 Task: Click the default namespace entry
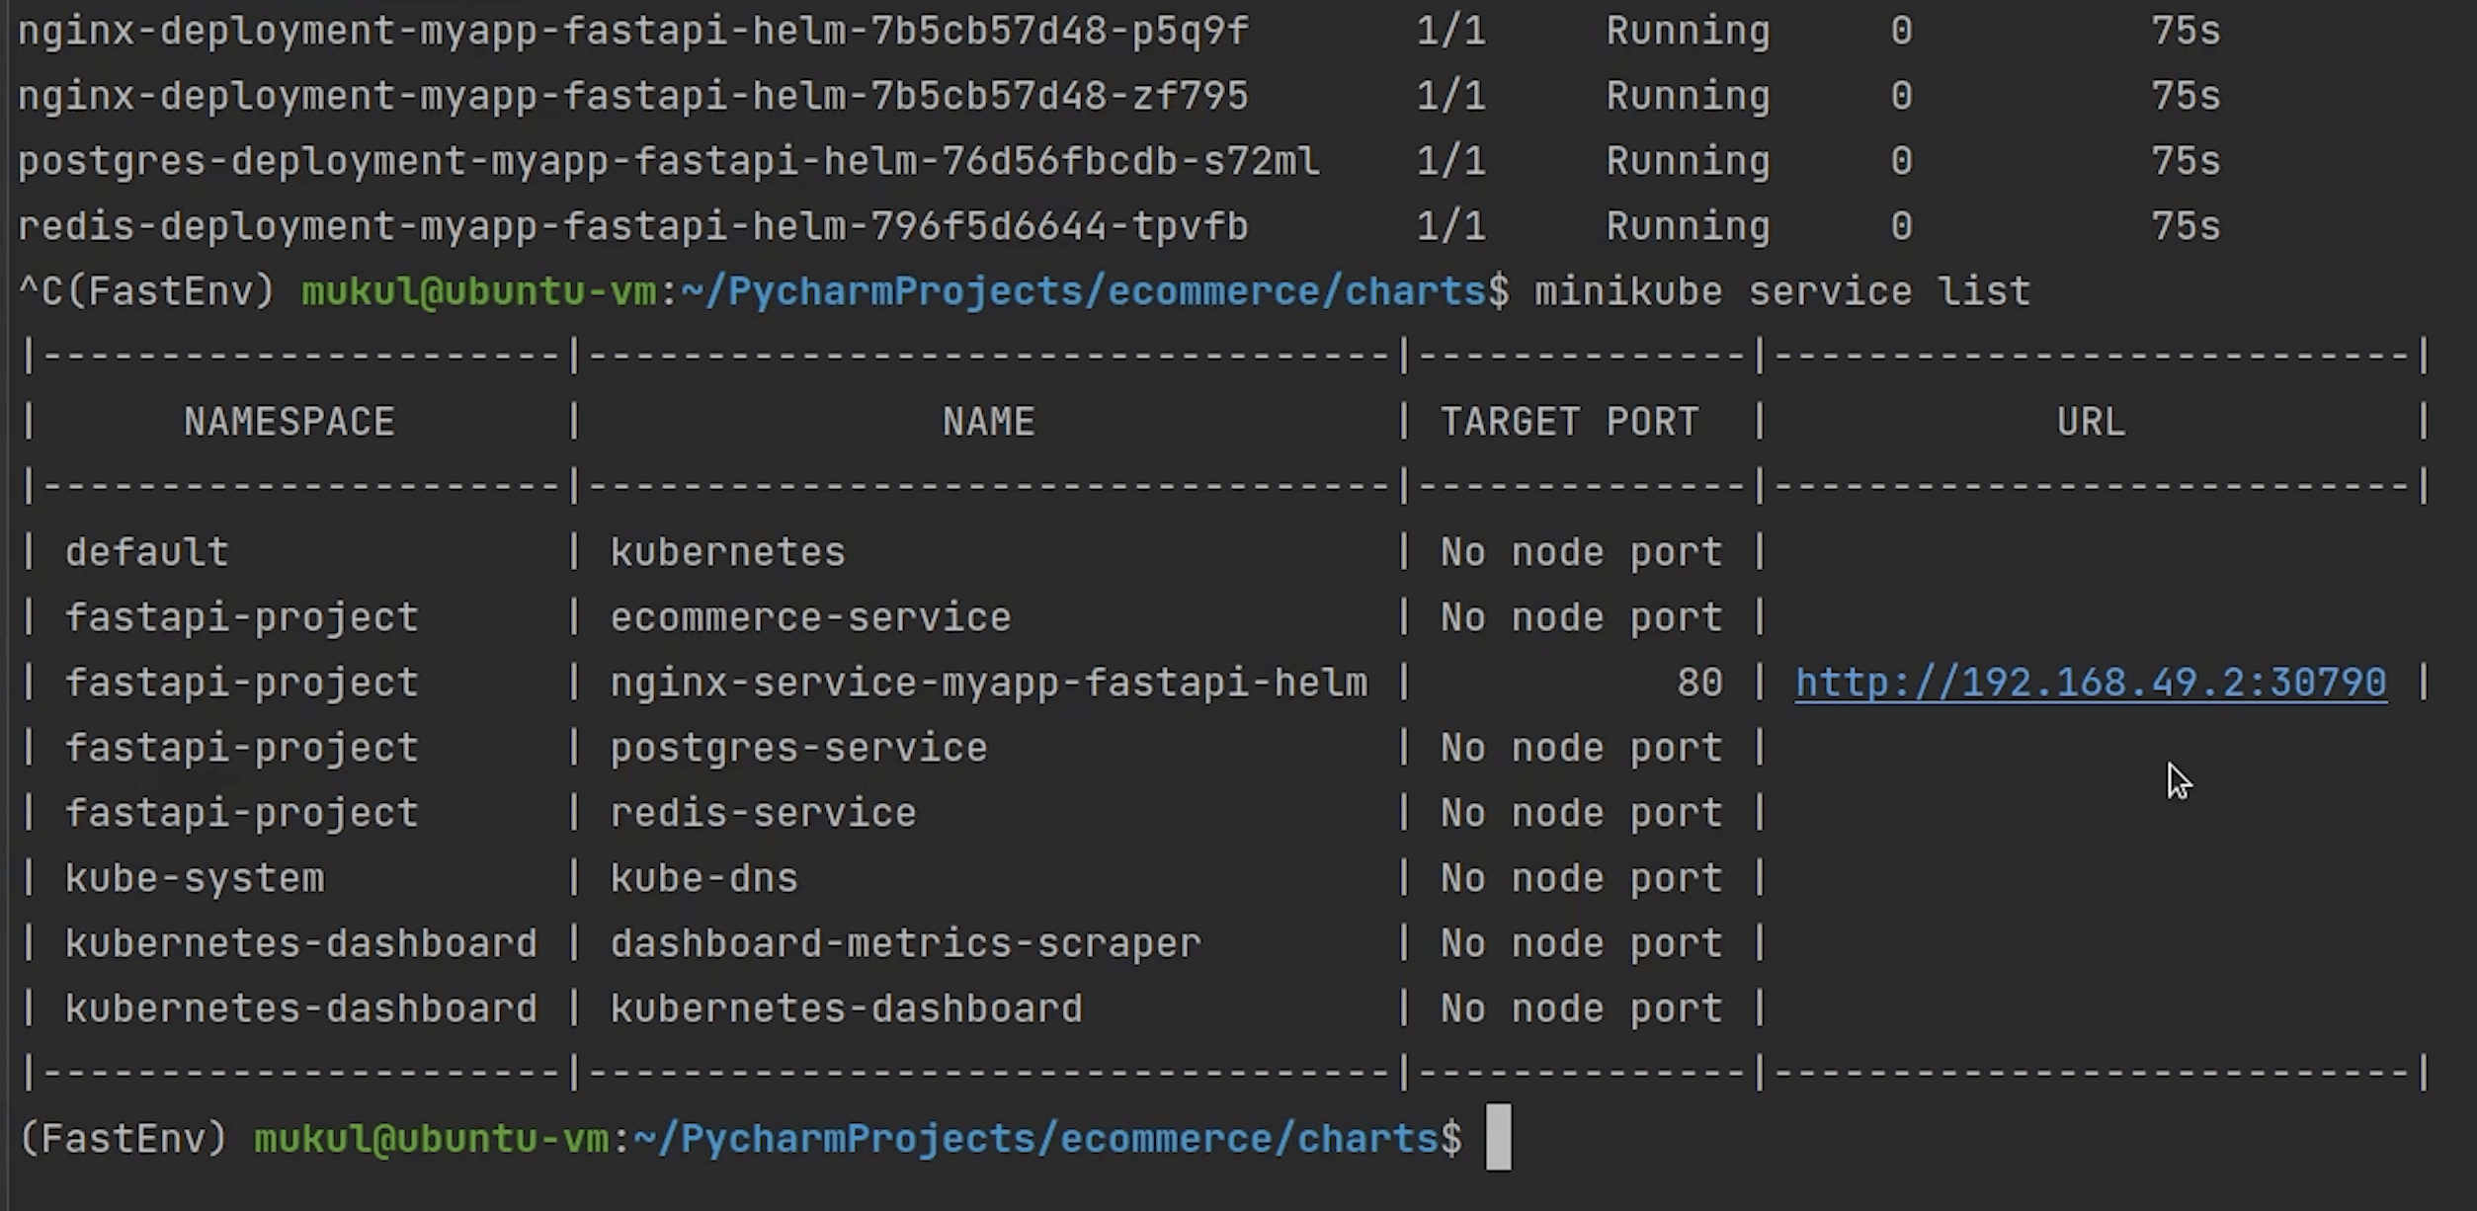click(x=147, y=552)
